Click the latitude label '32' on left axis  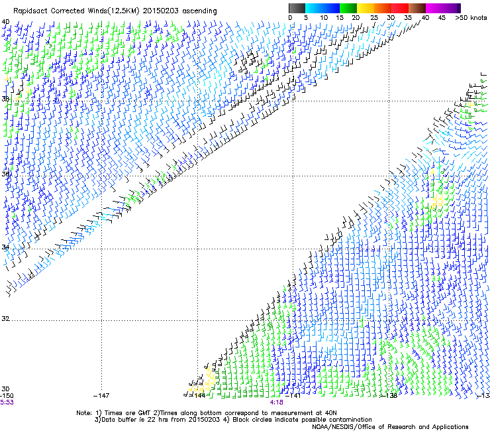click(5, 319)
